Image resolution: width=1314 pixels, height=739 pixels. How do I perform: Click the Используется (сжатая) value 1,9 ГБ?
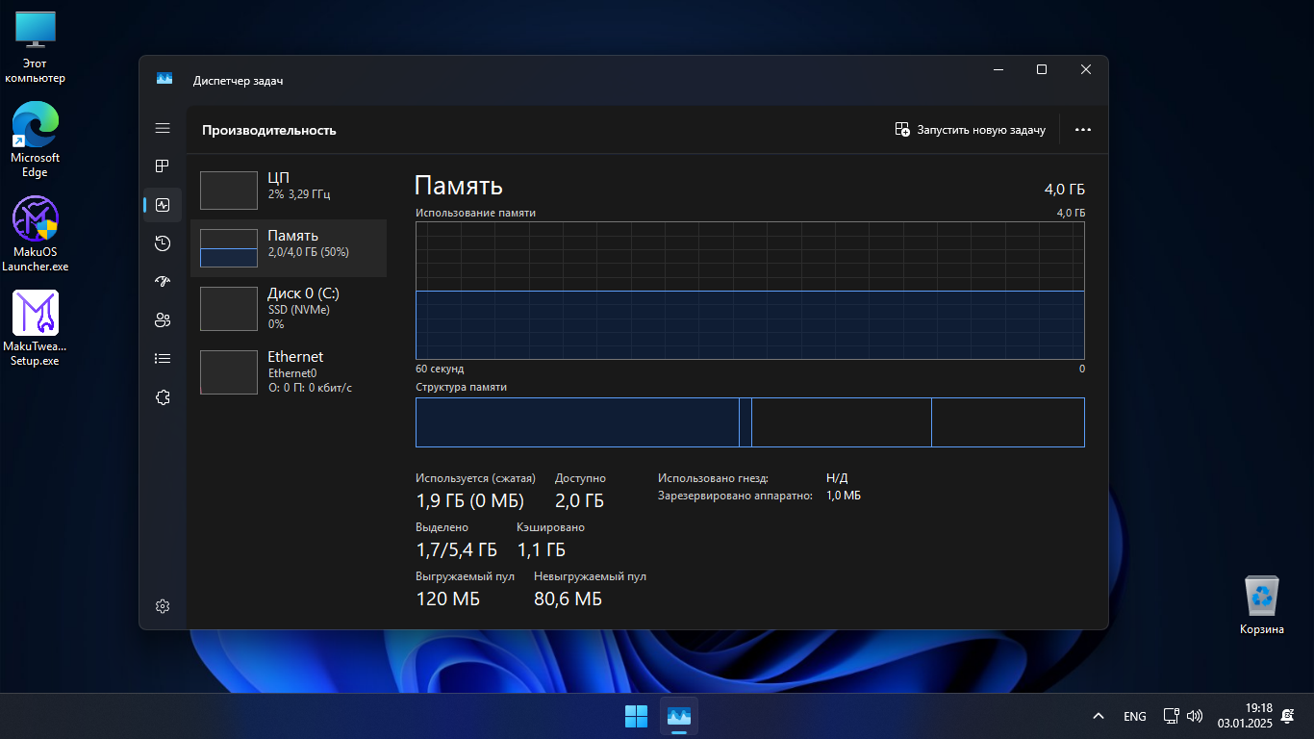[469, 500]
